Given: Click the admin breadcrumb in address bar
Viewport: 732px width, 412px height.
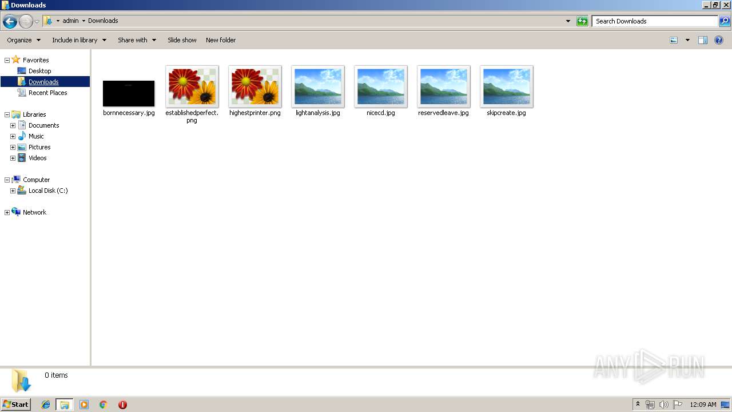Looking at the screenshot, I should [70, 21].
